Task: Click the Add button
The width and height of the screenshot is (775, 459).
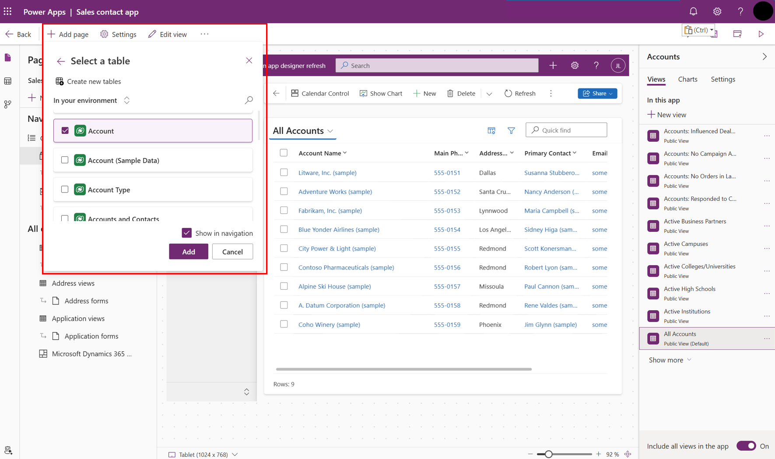Action: click(x=189, y=252)
